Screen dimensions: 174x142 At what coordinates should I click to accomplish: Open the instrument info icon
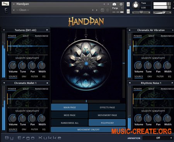coord(121,4)
